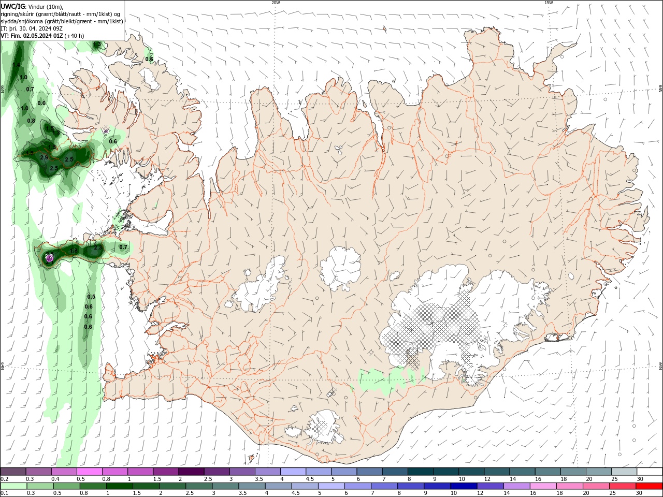Select the 0.5 precipitation value over the sea
The height and width of the screenshot is (497, 663).
[x=91, y=297]
